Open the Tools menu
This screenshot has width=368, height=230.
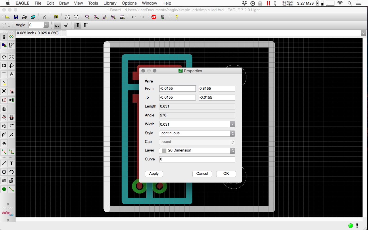[93, 3]
